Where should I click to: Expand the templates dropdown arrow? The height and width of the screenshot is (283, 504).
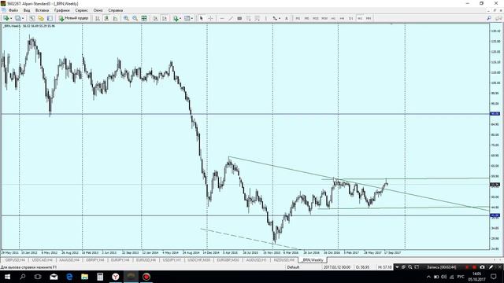point(192,19)
